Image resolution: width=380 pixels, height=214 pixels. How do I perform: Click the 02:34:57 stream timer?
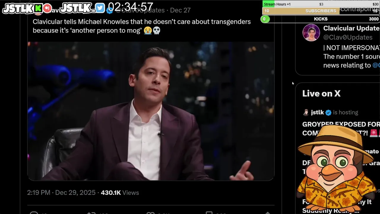tap(131, 7)
